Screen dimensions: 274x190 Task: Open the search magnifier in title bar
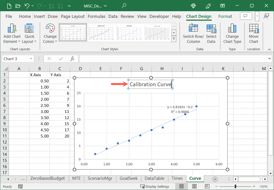[x=124, y=6]
